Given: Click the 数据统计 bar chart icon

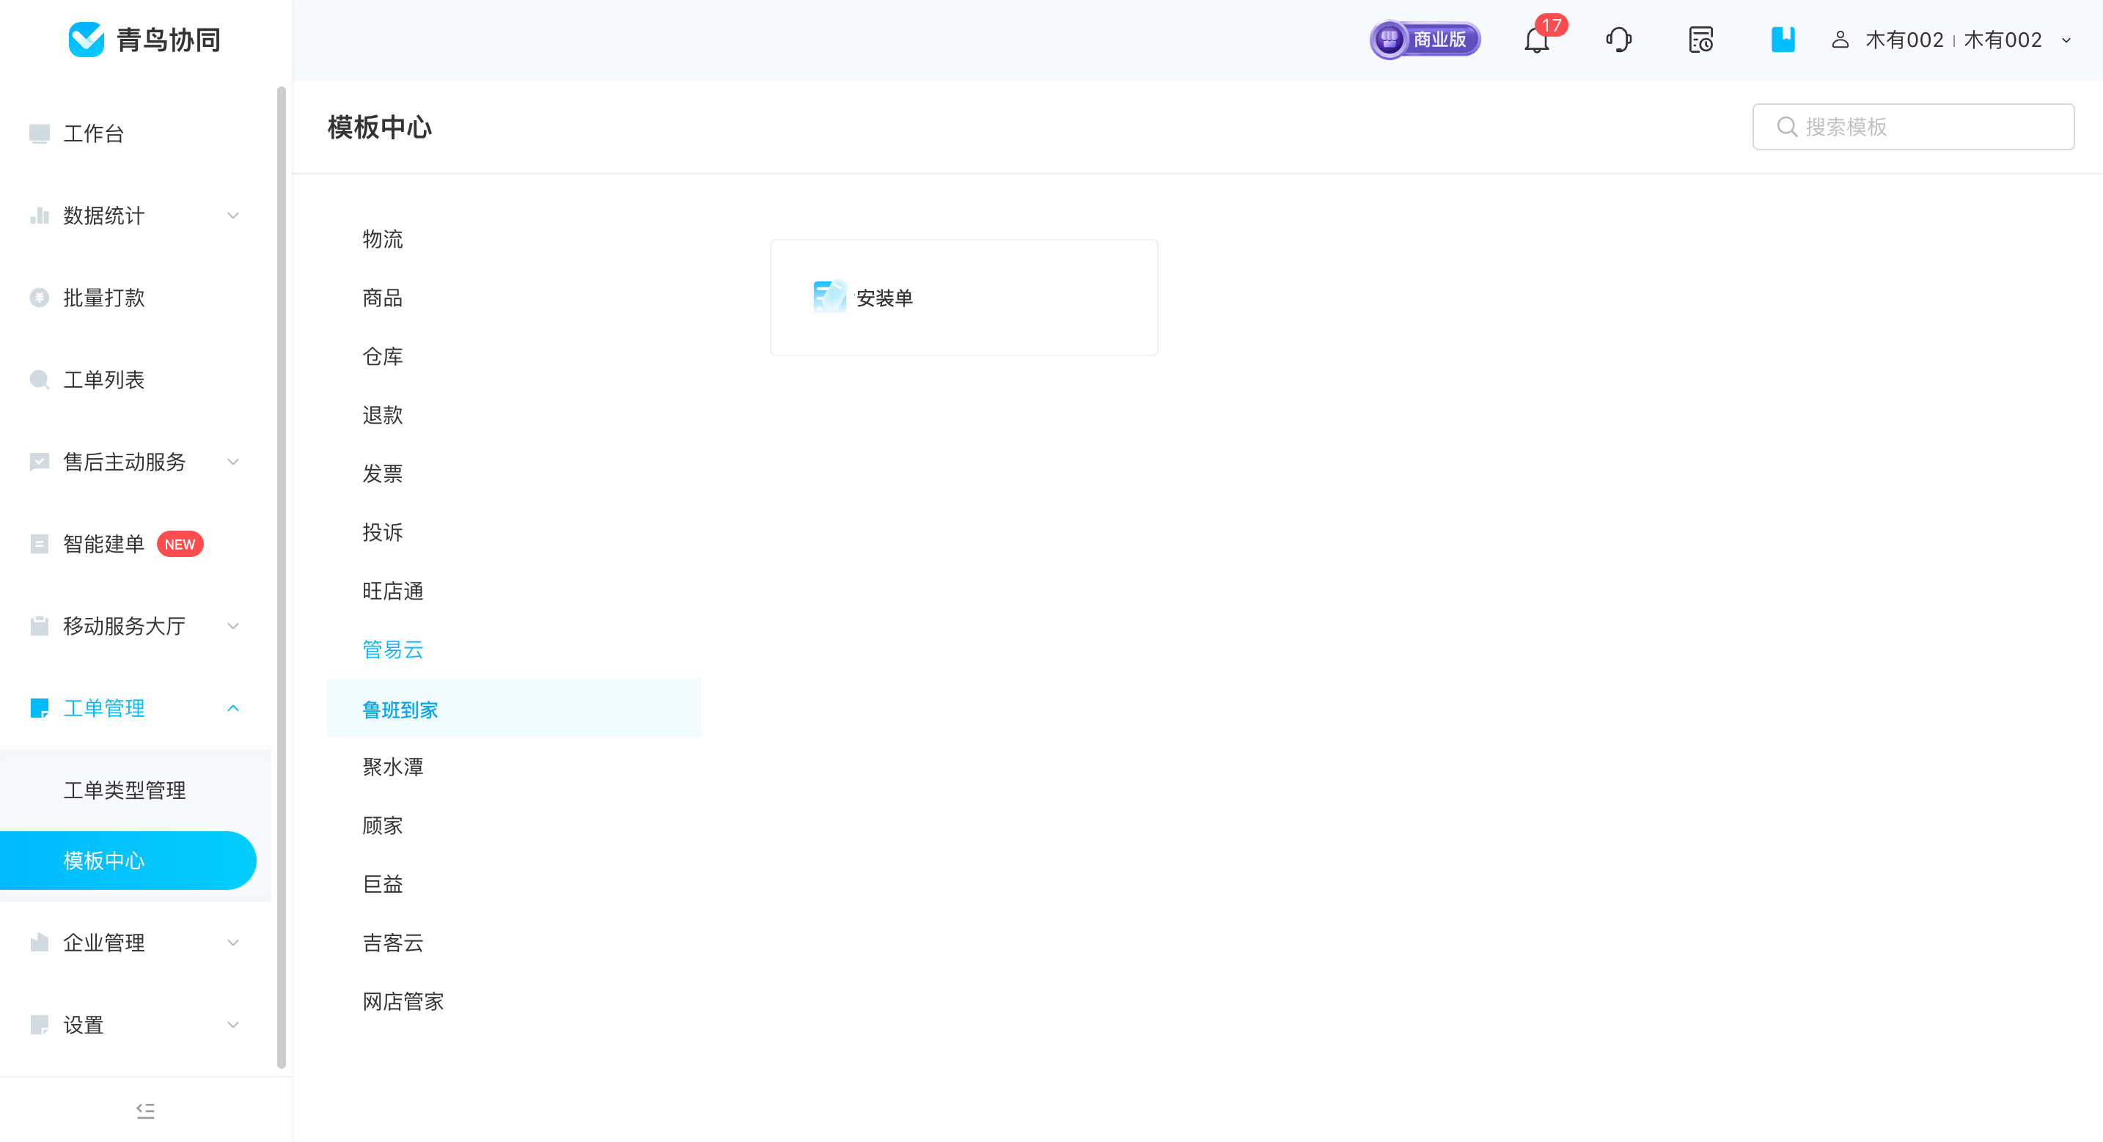Looking at the screenshot, I should pyautogui.click(x=39, y=215).
